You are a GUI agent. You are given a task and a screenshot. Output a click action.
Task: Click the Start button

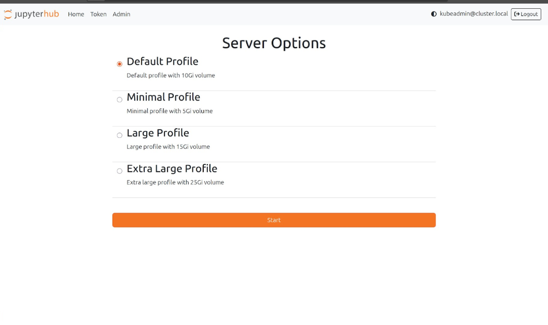pyautogui.click(x=274, y=220)
